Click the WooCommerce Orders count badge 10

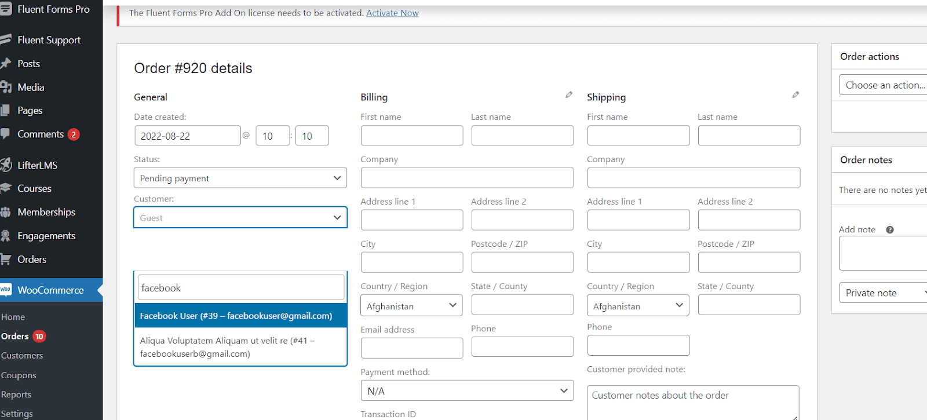(x=39, y=337)
